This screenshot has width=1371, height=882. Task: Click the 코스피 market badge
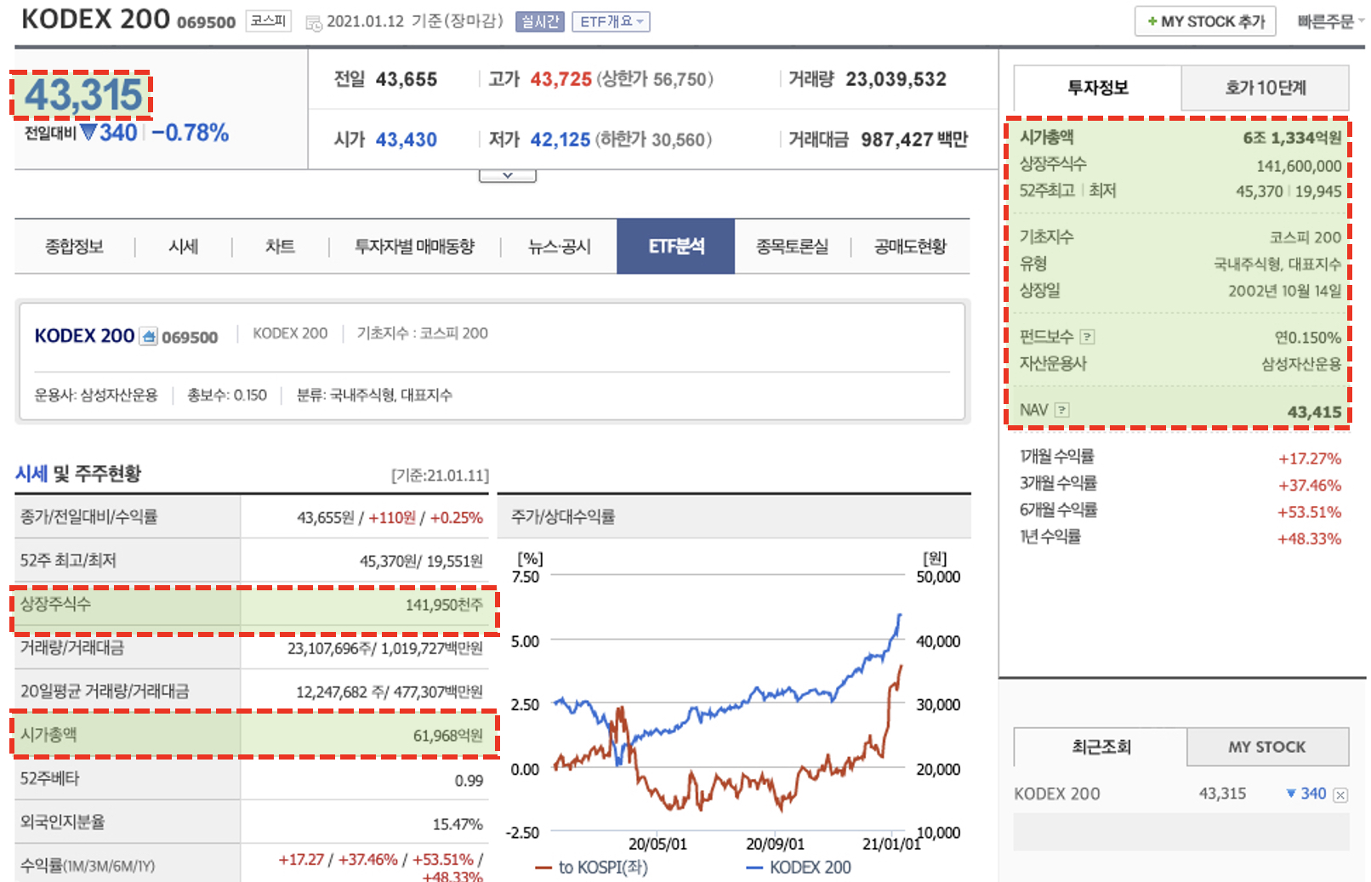click(268, 20)
